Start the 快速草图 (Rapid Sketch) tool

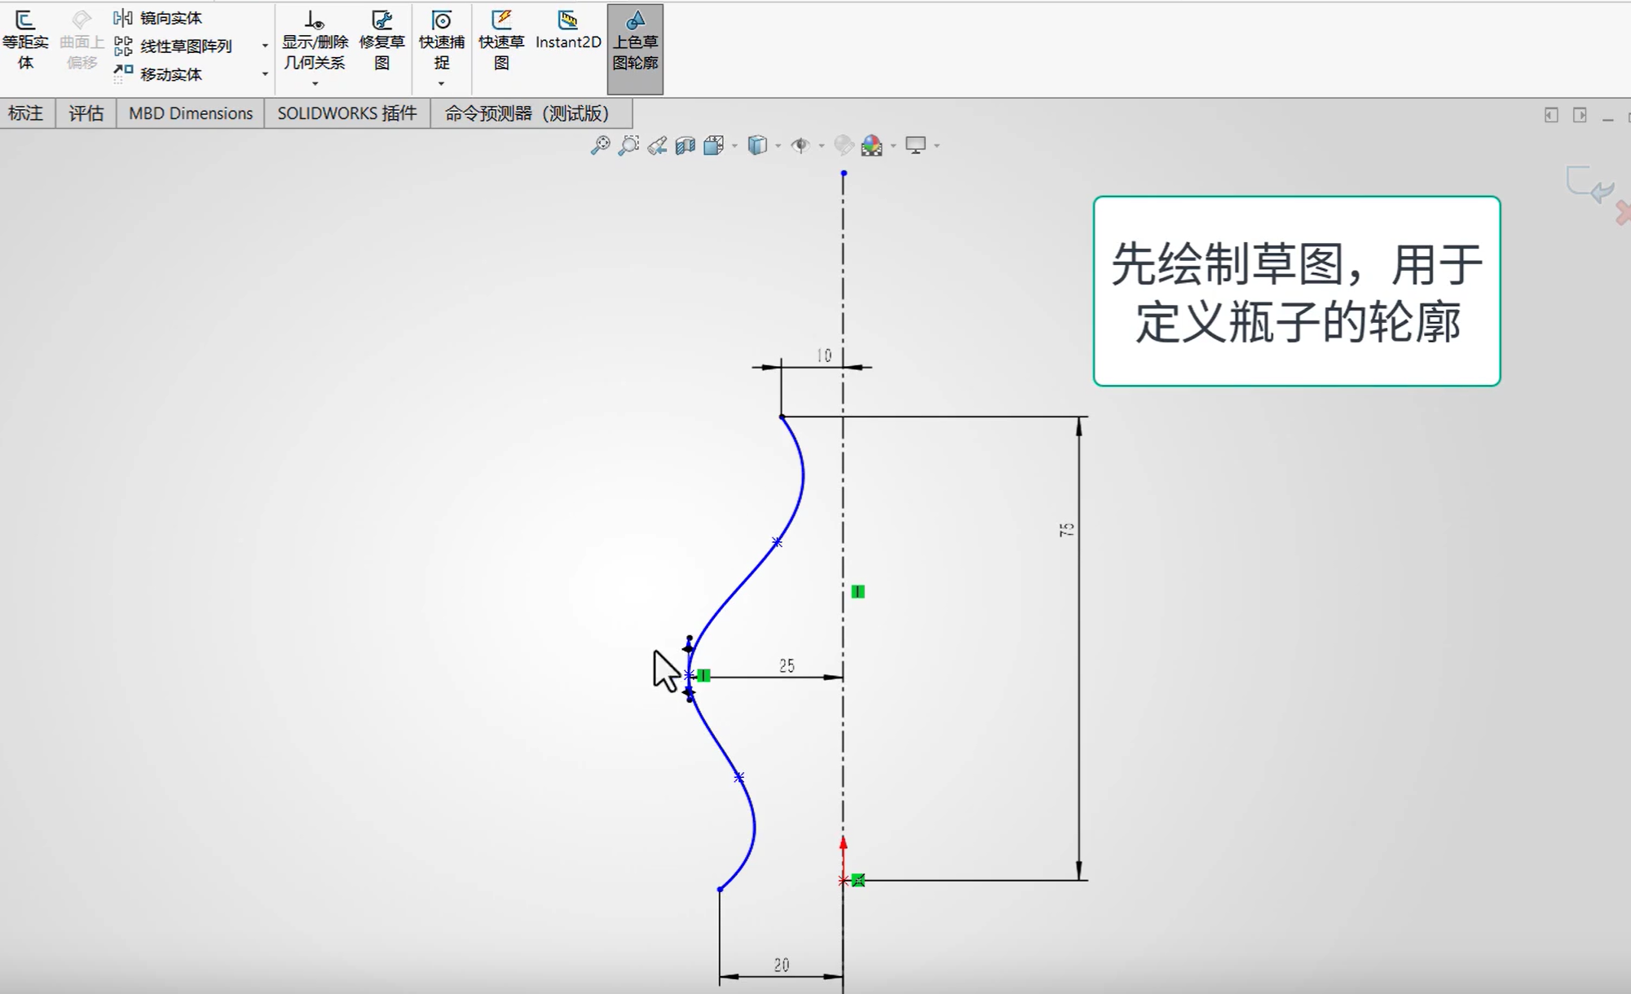pyautogui.click(x=502, y=39)
